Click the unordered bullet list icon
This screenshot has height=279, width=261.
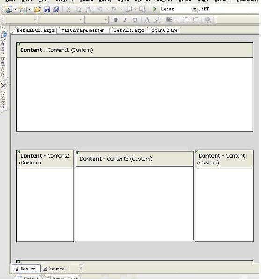186,20
